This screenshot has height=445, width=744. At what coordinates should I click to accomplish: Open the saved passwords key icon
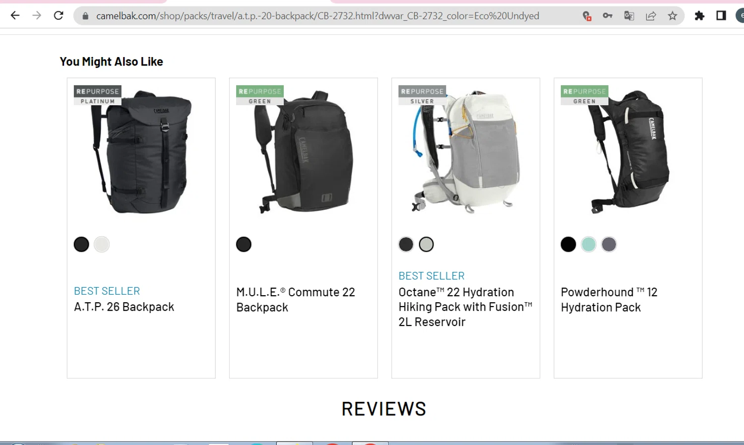608,16
